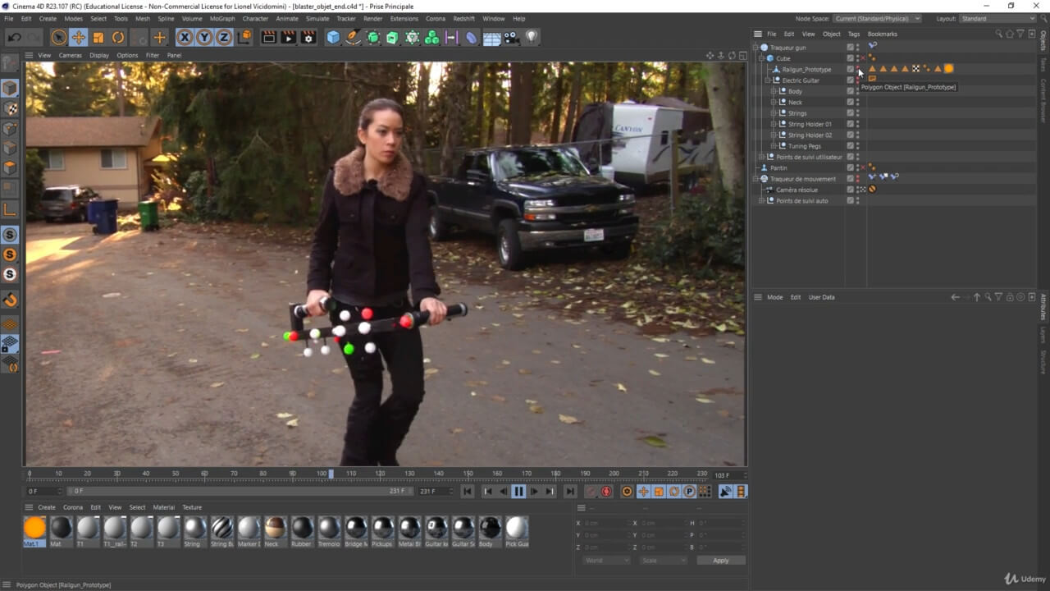Toggle X-axis lock button

click(185, 37)
